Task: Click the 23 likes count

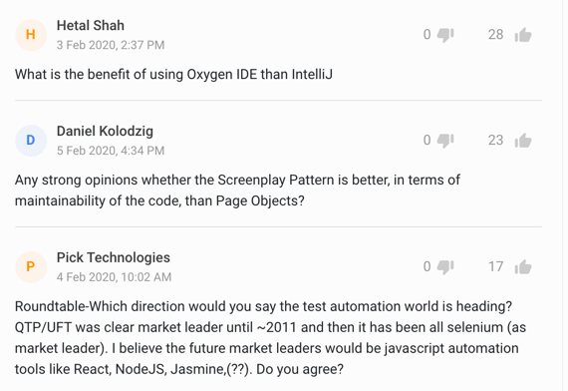Action: click(495, 141)
